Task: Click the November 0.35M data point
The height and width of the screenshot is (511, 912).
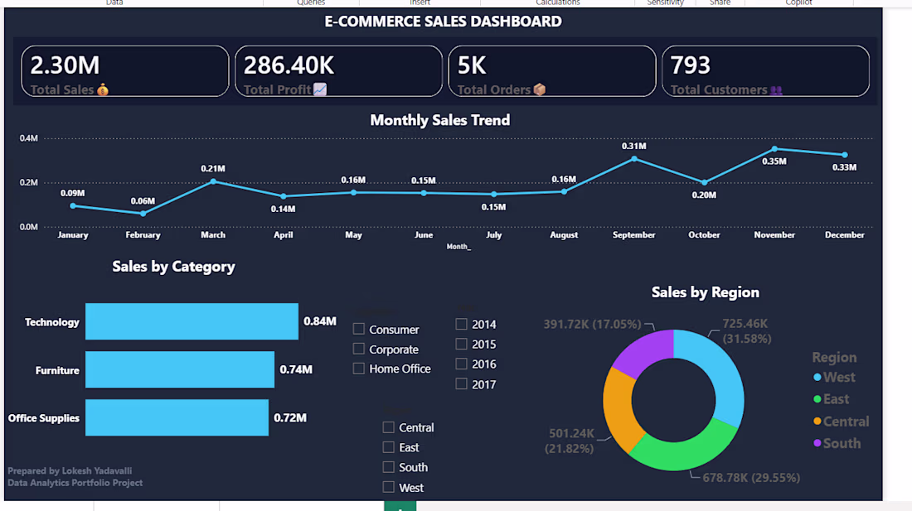Action: pos(774,149)
